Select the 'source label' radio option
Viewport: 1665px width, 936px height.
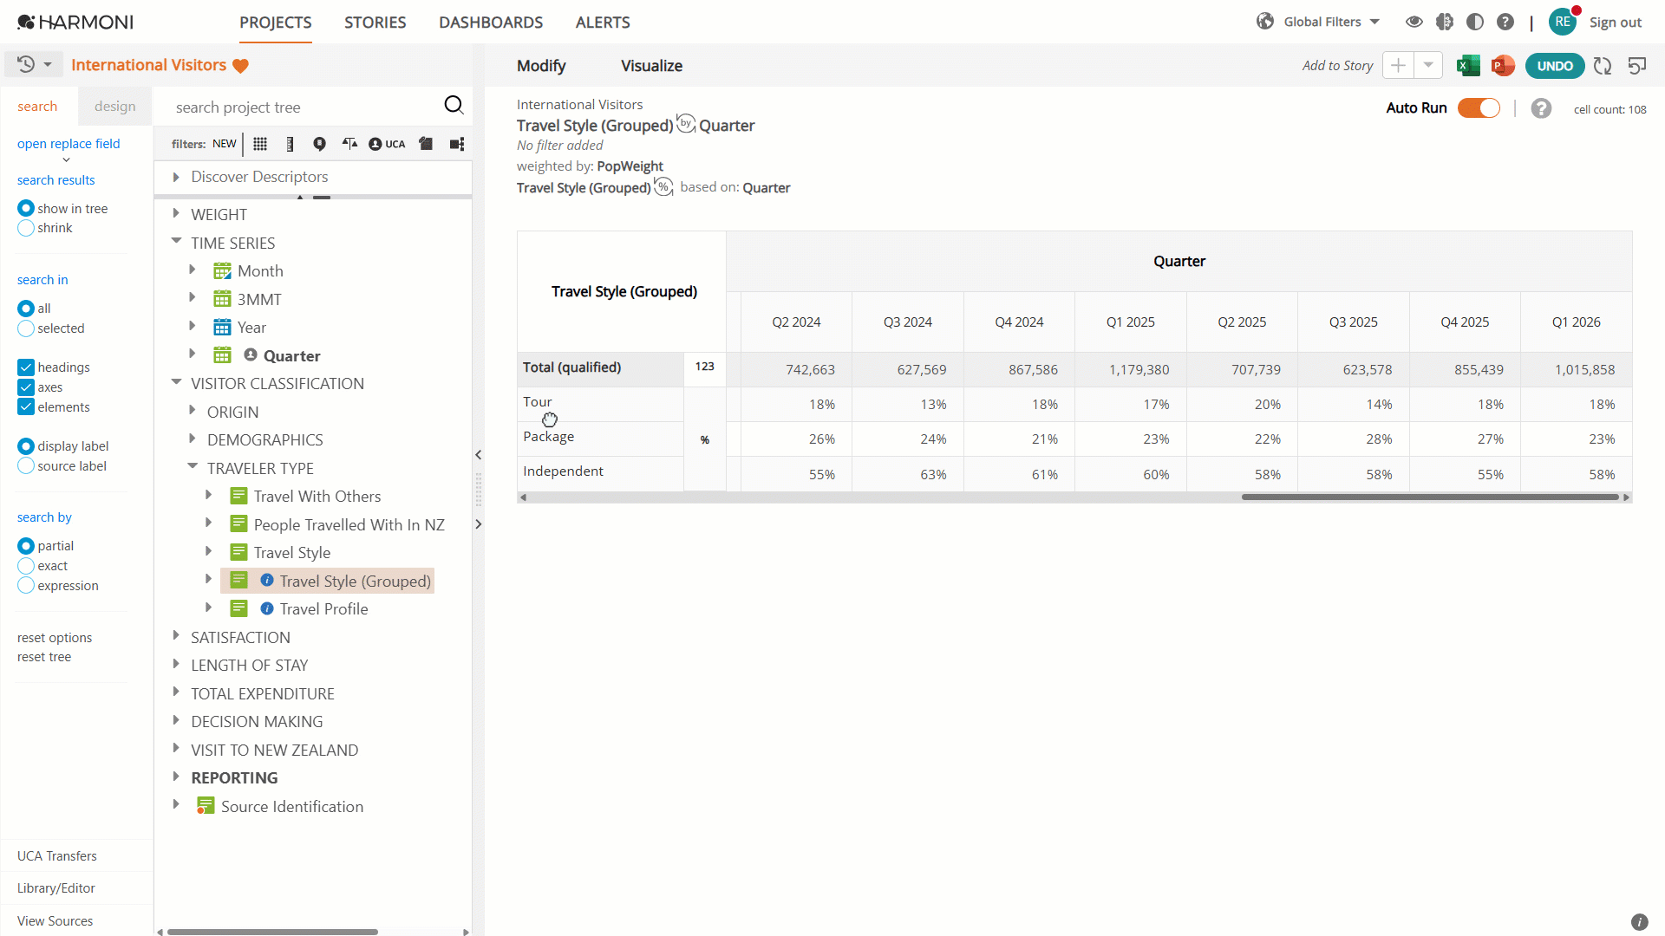click(x=26, y=466)
